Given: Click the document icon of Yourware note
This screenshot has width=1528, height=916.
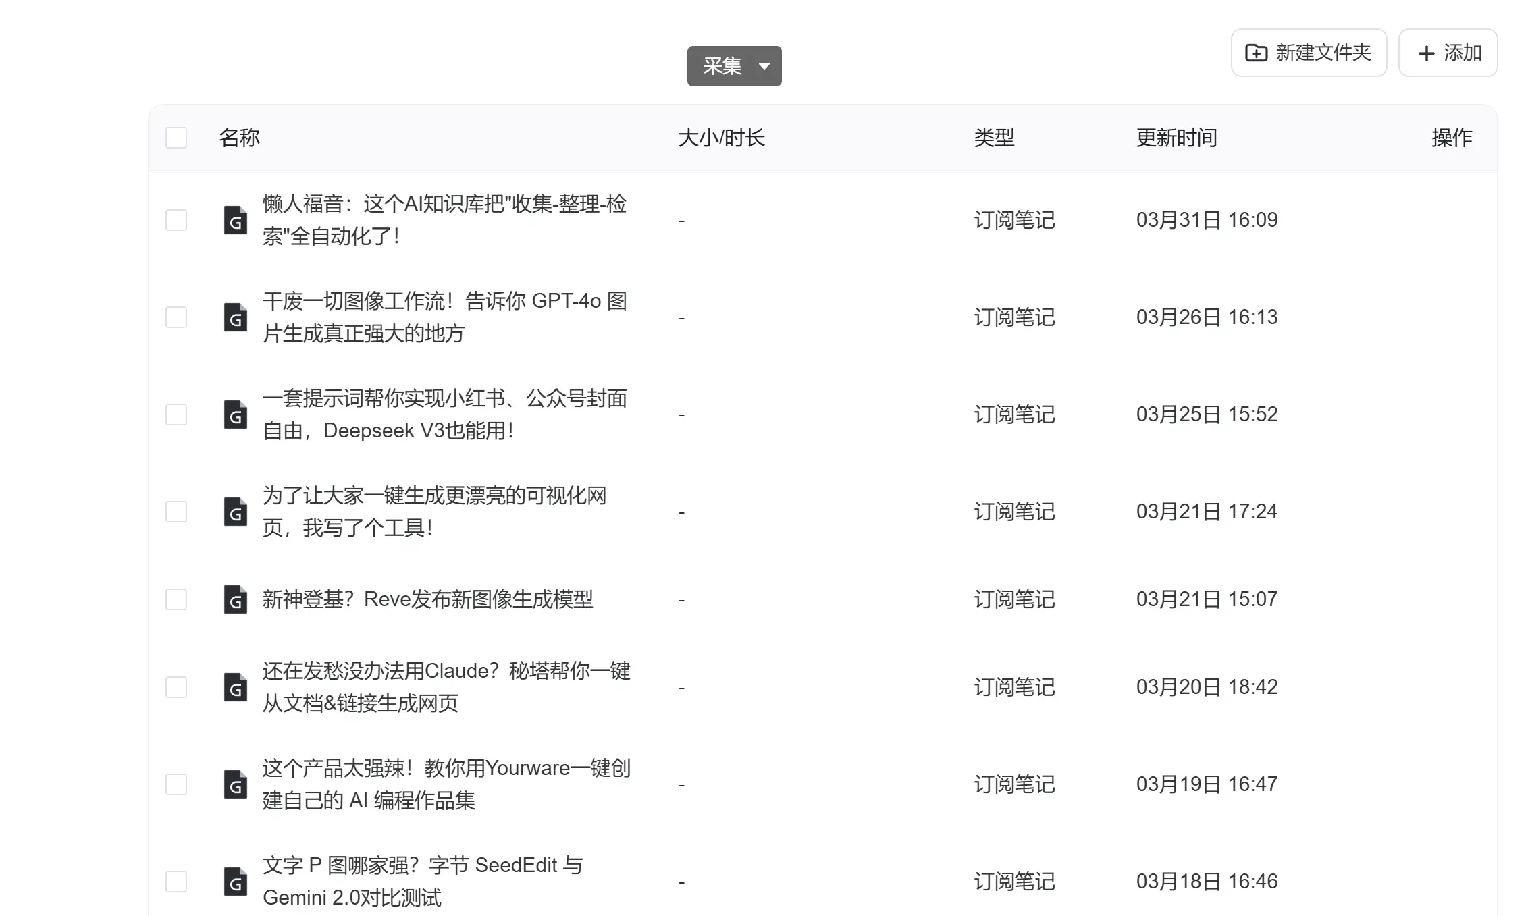Looking at the screenshot, I should (x=235, y=784).
